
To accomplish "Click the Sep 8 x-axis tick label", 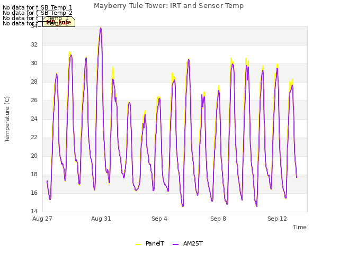I will tap(218, 219).
